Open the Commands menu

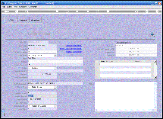tap(33, 7)
